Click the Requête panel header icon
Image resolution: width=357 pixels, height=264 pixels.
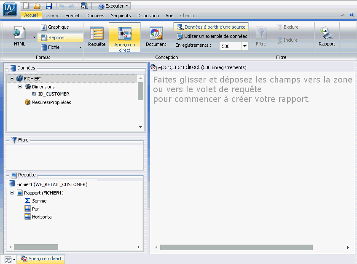point(14,175)
